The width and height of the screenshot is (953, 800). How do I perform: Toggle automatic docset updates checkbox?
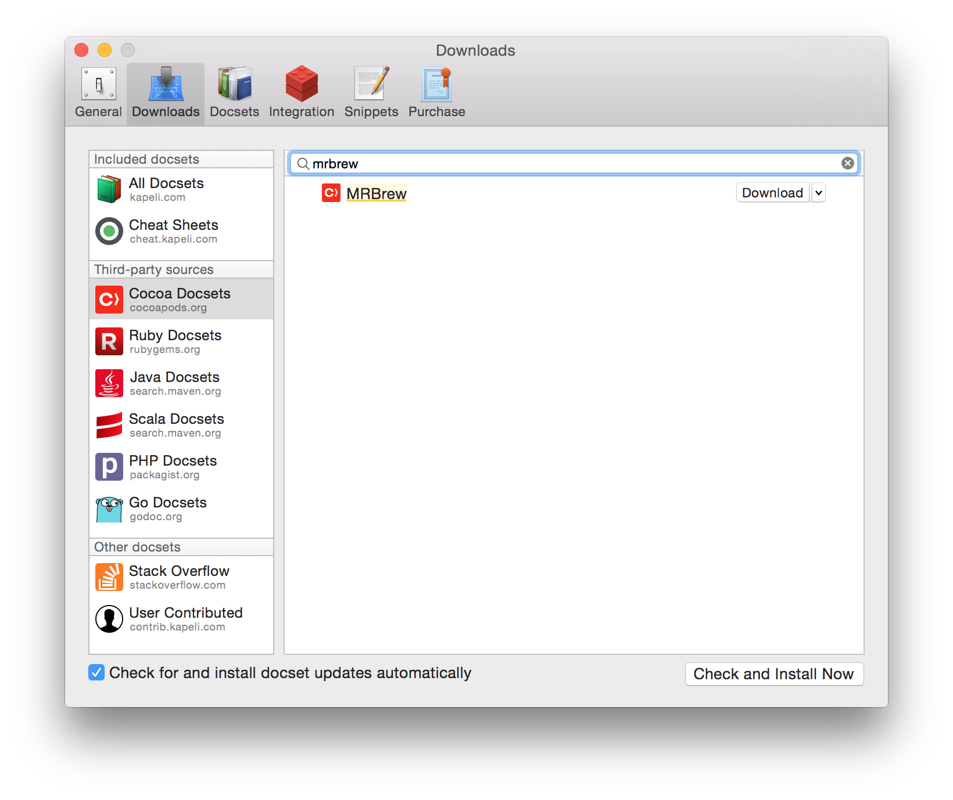[96, 672]
